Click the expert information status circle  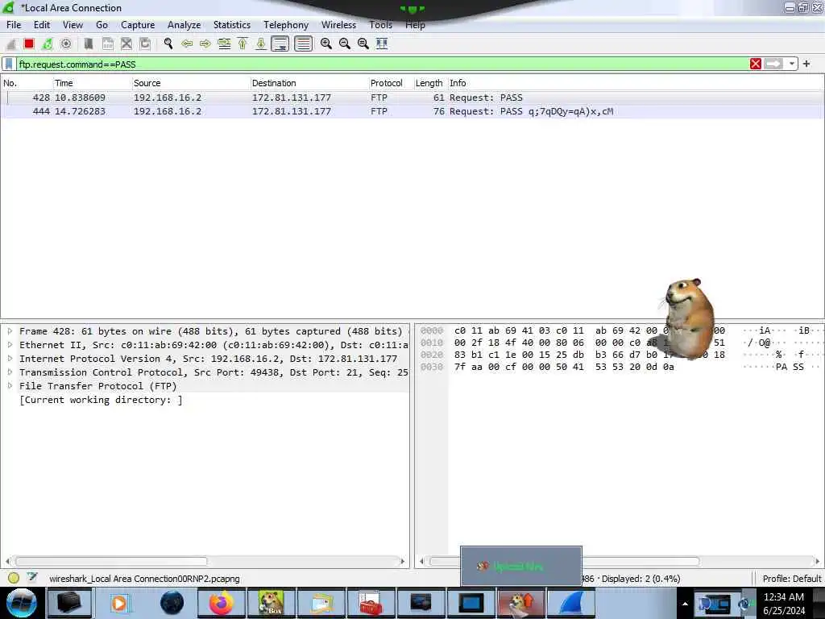pos(14,578)
